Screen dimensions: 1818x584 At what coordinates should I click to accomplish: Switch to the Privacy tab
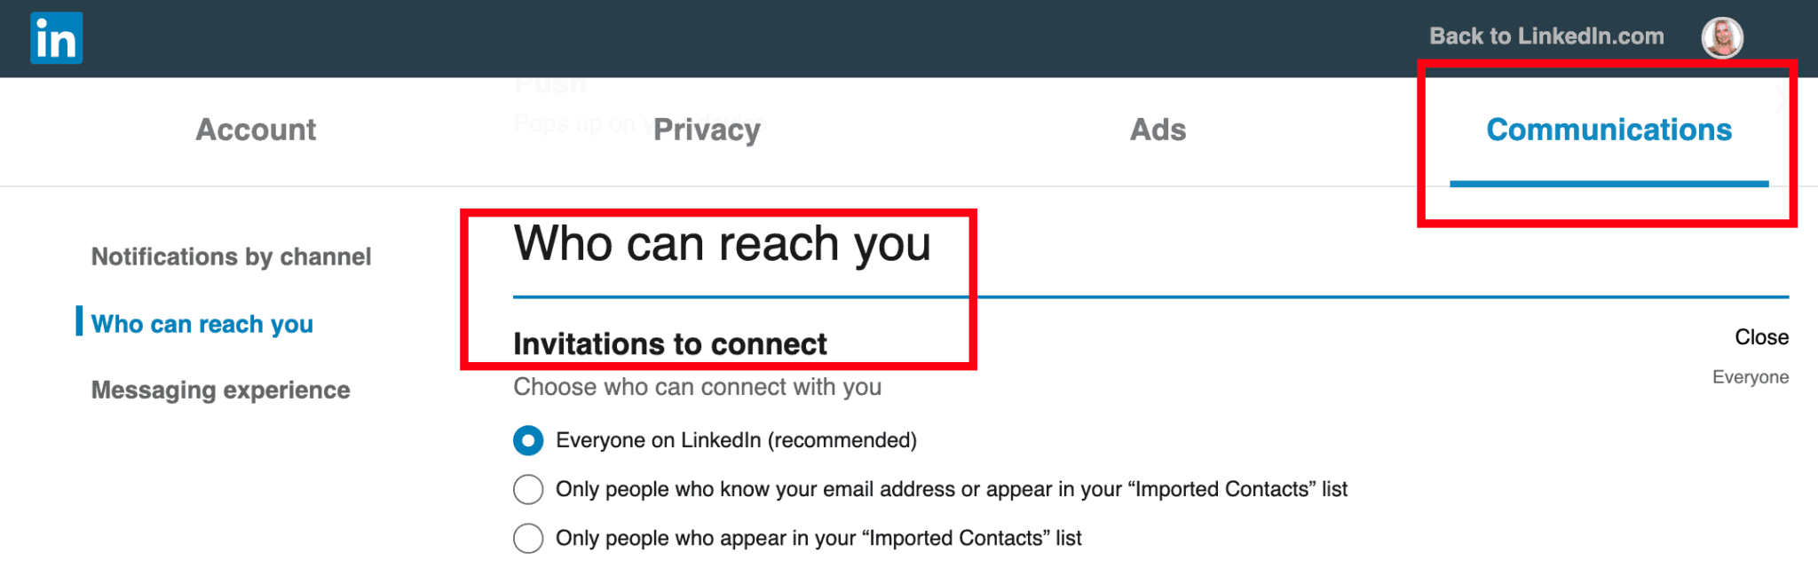click(x=706, y=130)
